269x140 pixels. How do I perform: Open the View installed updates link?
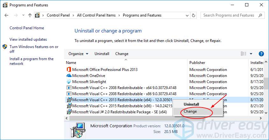[x=28, y=39]
